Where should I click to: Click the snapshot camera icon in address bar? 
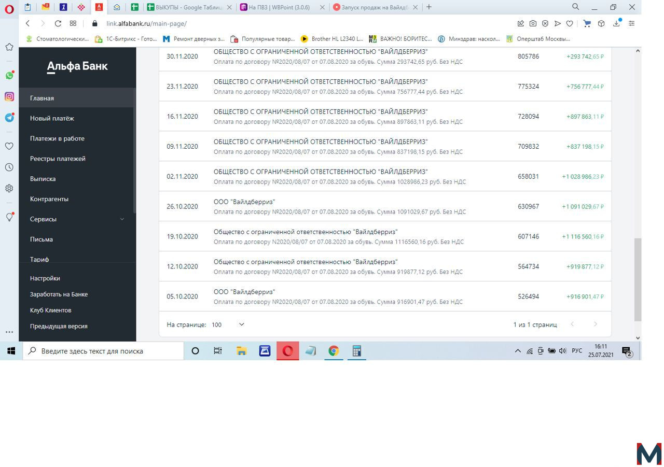coord(533,23)
